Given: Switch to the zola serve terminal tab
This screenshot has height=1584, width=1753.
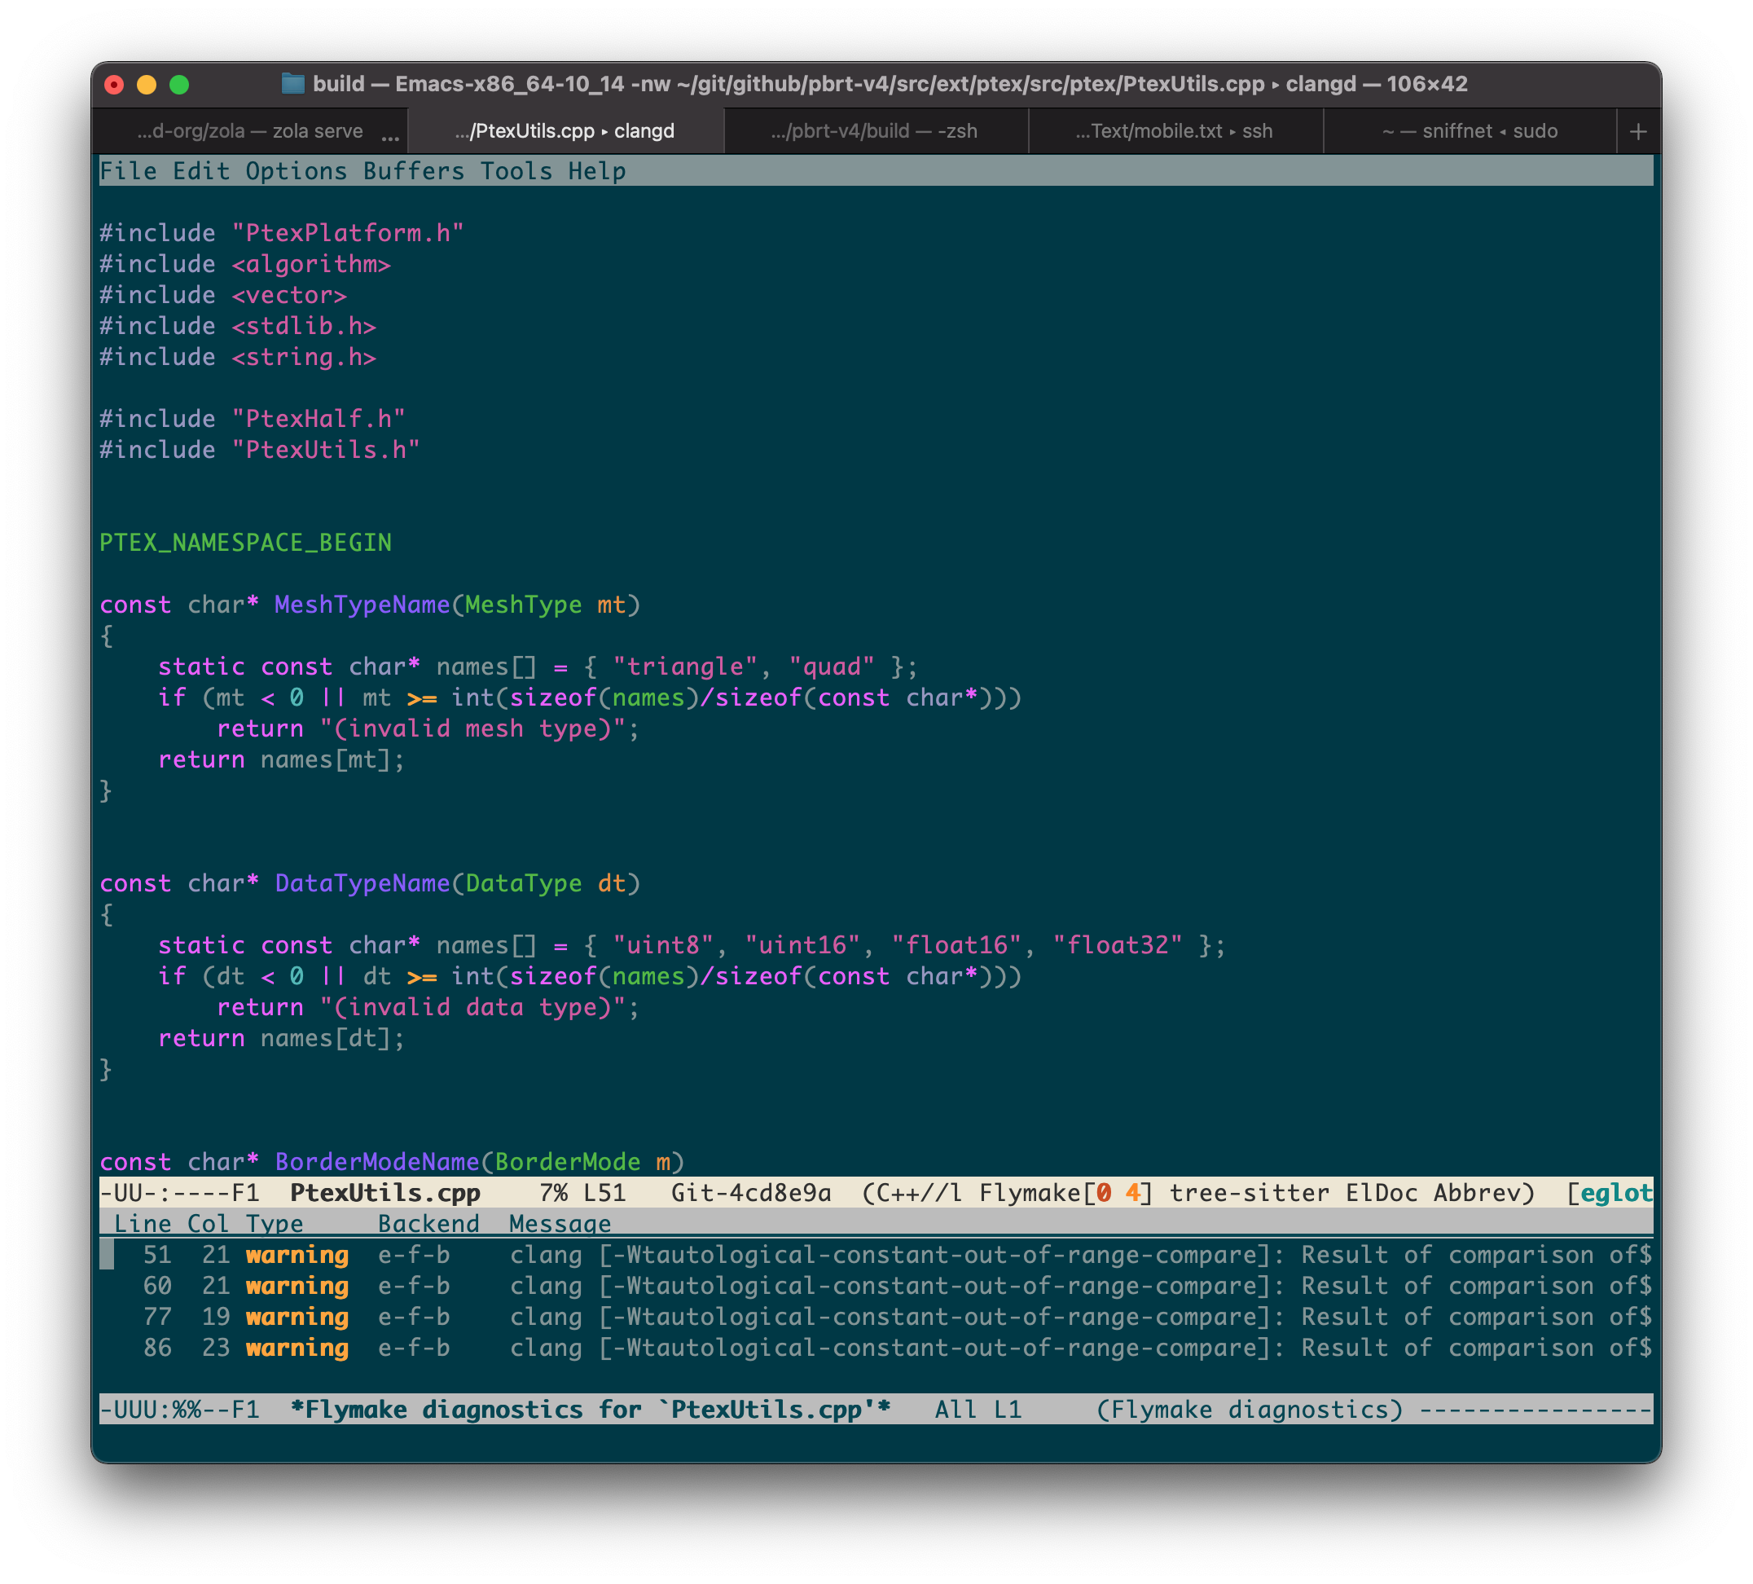Looking at the screenshot, I should [x=249, y=131].
